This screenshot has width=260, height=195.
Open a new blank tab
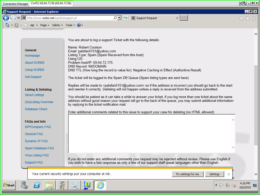(184, 18)
